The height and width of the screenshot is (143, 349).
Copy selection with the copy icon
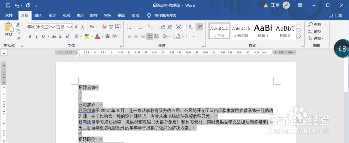18,31
